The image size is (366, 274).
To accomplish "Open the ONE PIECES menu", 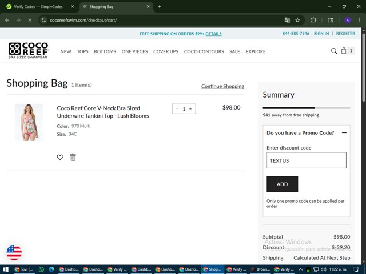I will 134,51.
